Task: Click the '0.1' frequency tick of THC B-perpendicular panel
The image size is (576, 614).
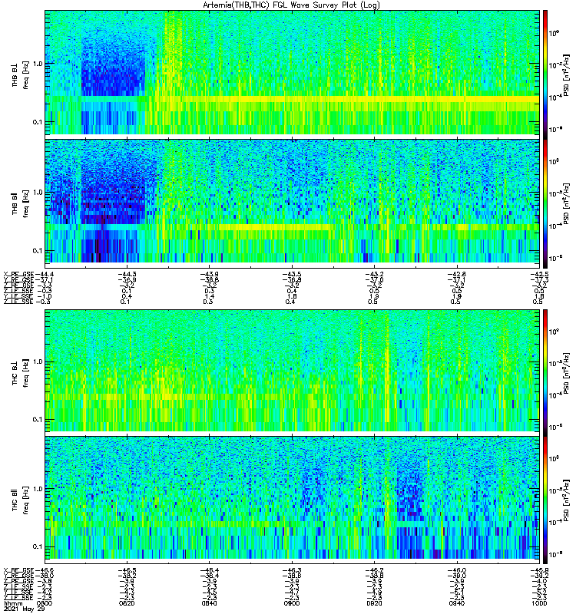Action: point(36,420)
